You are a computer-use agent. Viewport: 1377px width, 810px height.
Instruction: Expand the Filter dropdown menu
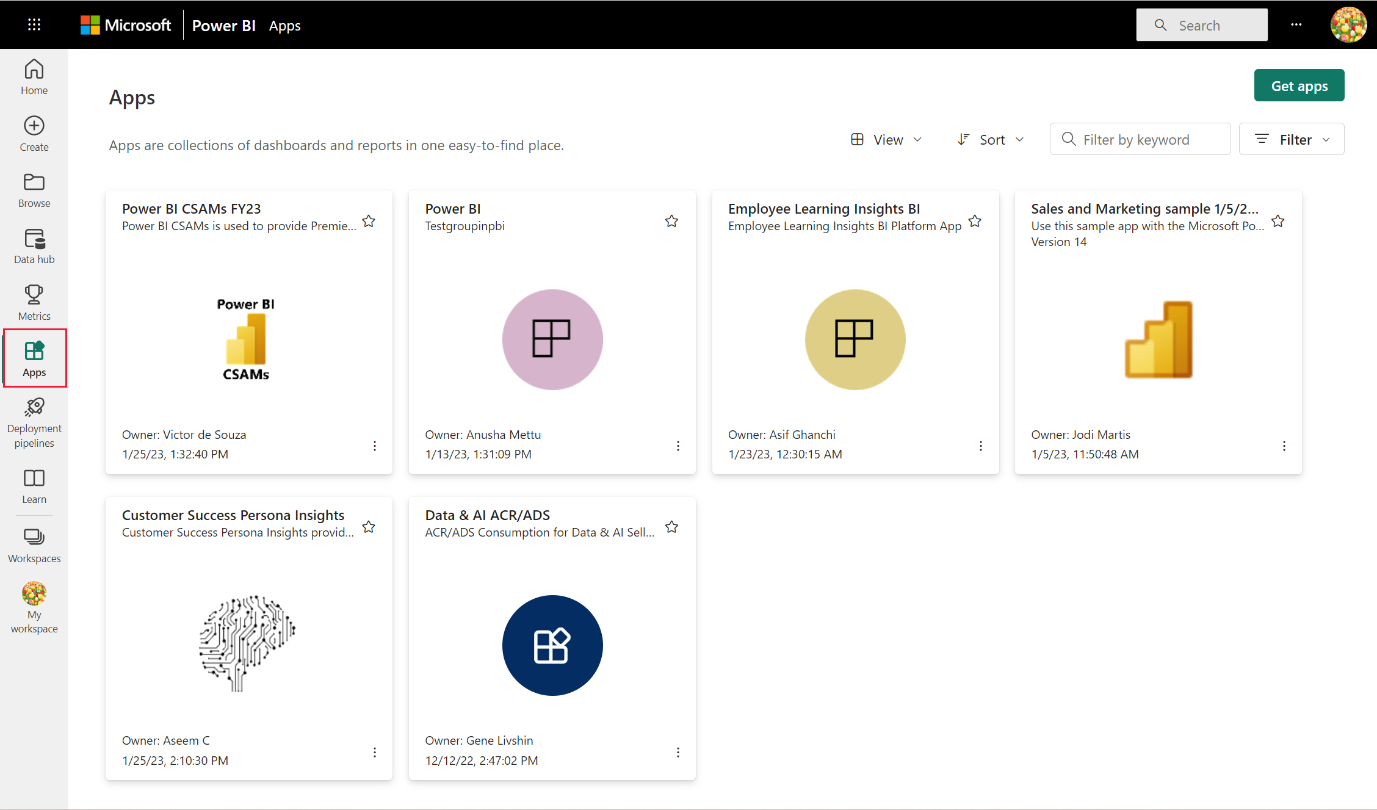[1292, 140]
